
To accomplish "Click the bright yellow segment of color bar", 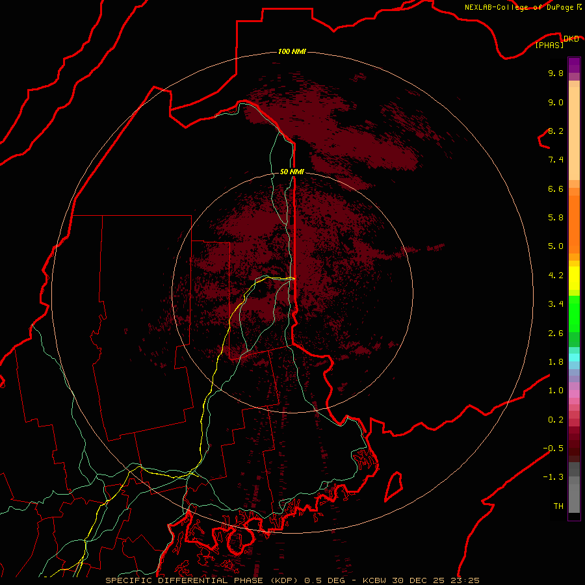I will pos(574,278).
